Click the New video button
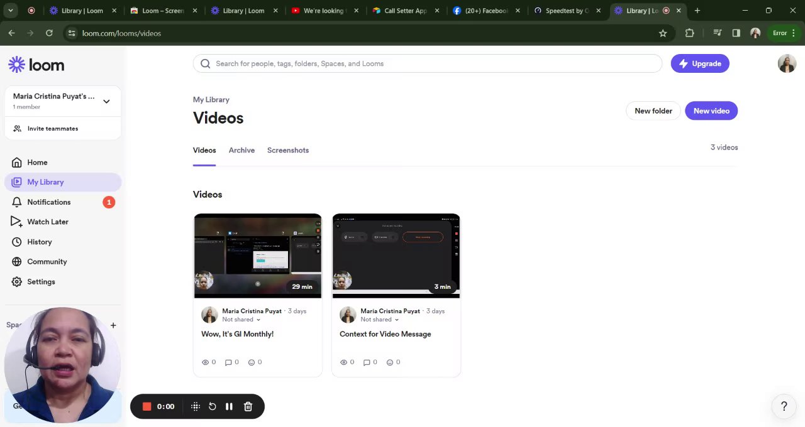This screenshot has width=805, height=427. coord(711,111)
